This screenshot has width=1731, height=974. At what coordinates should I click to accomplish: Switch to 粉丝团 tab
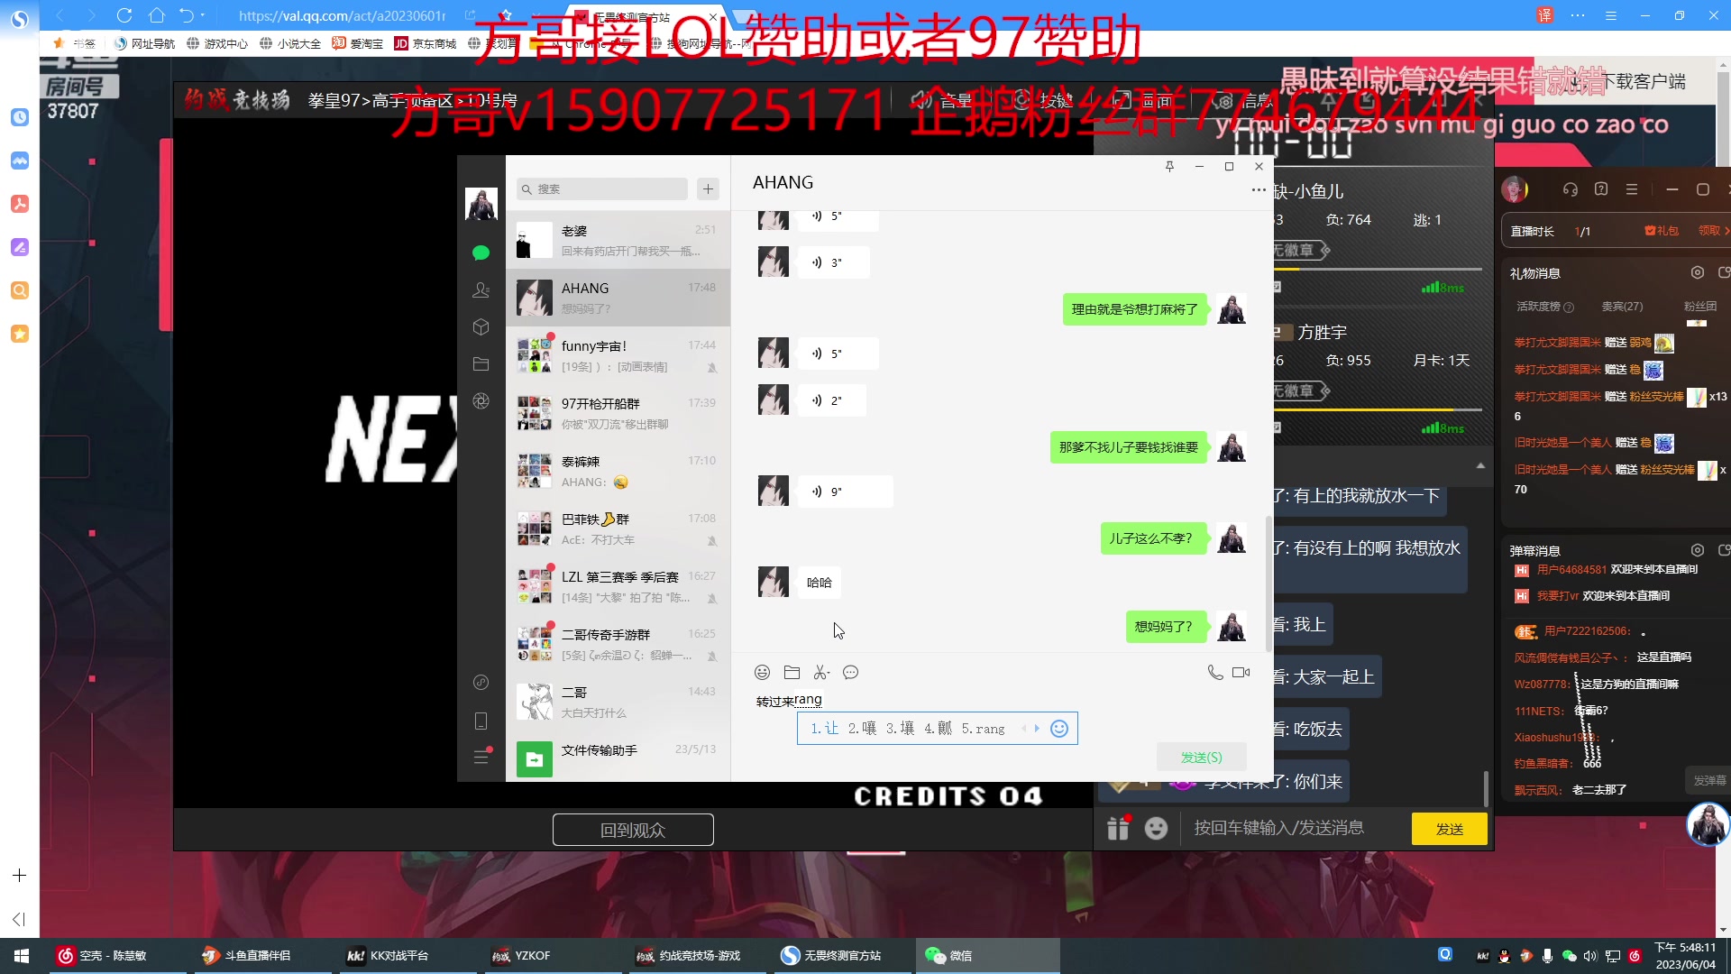[x=1700, y=307]
